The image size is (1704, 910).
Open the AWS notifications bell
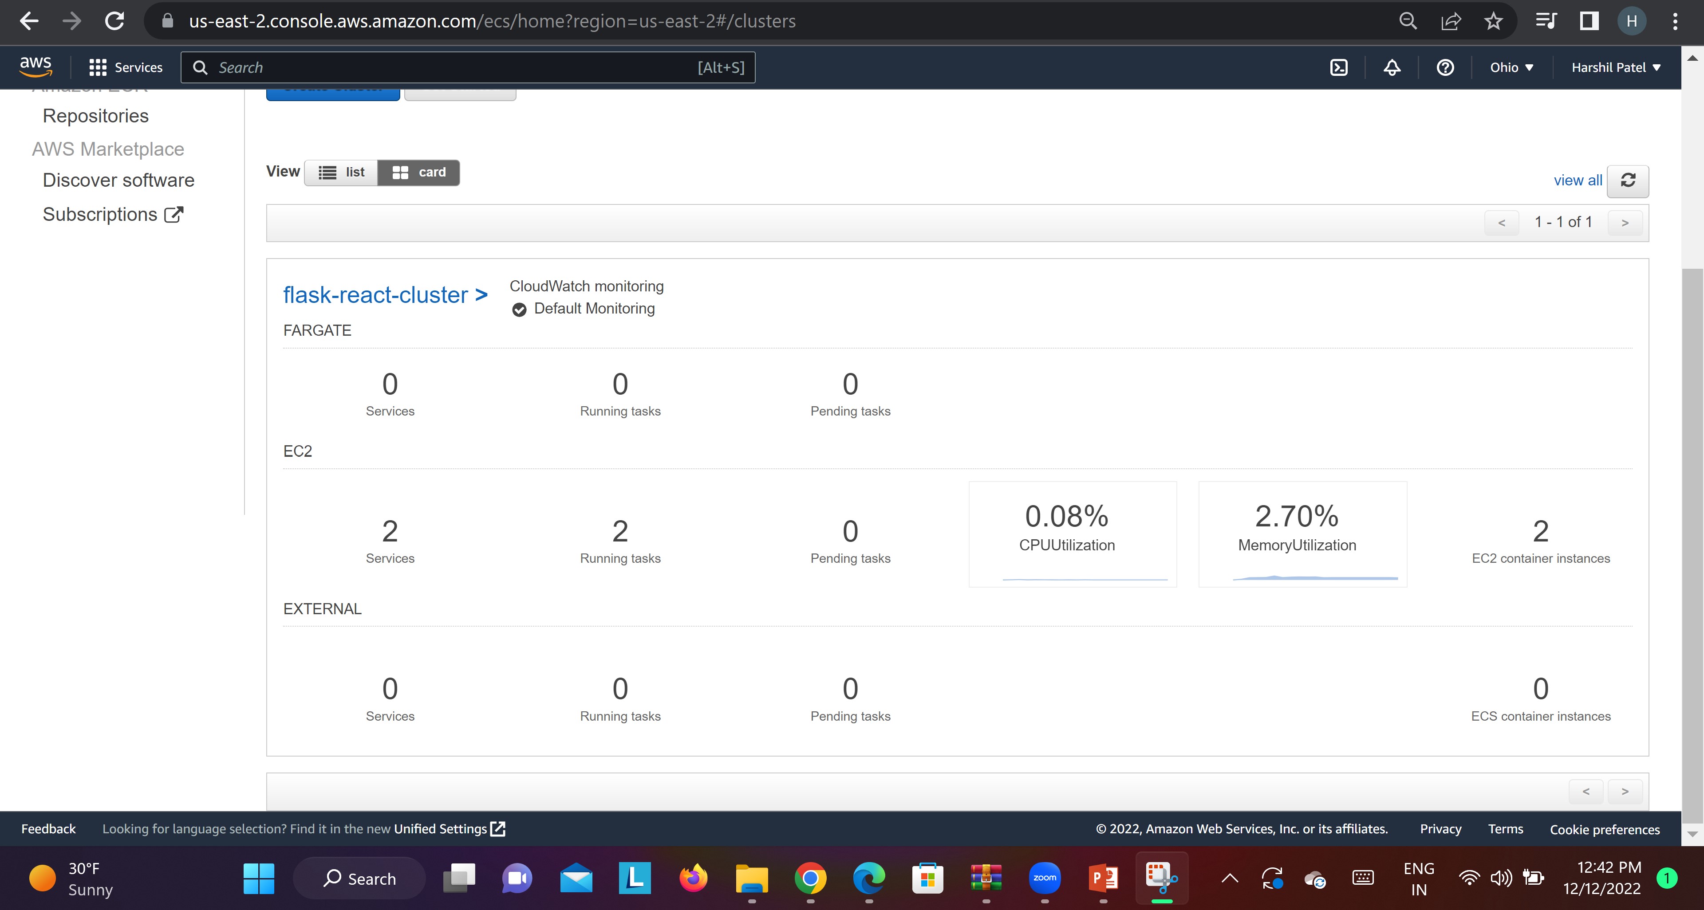pyautogui.click(x=1392, y=67)
